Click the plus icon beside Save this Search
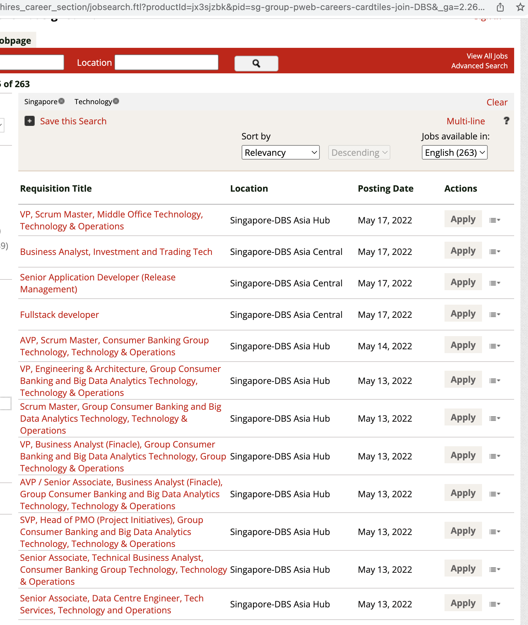Image resolution: width=528 pixels, height=625 pixels. pos(30,121)
